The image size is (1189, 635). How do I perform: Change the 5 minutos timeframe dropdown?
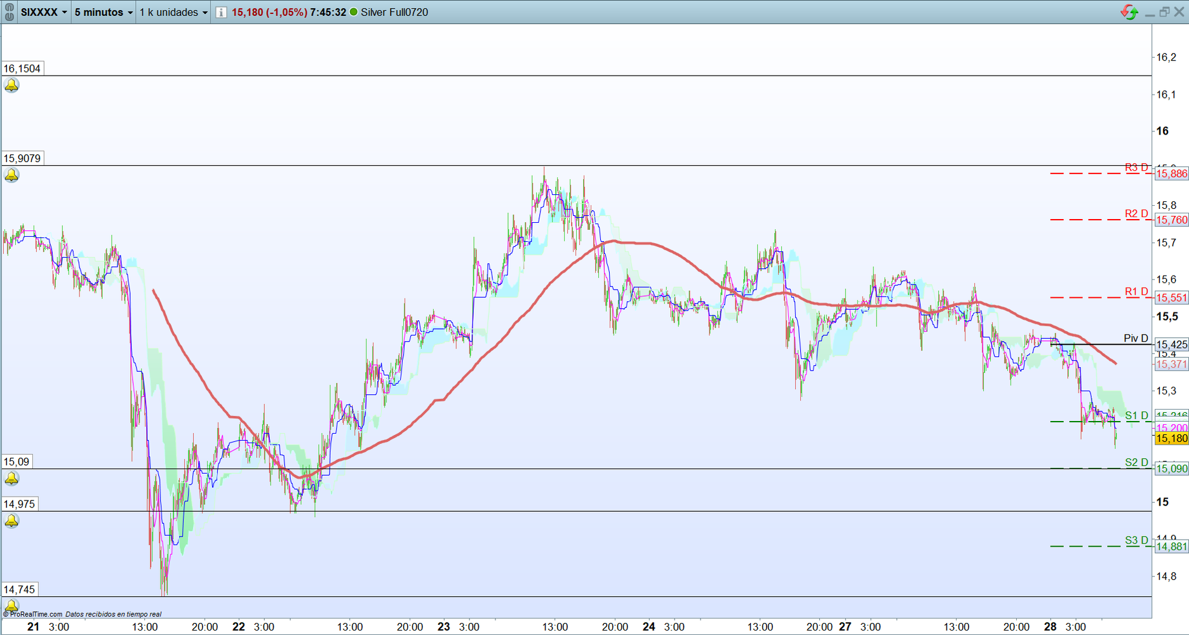(x=104, y=12)
